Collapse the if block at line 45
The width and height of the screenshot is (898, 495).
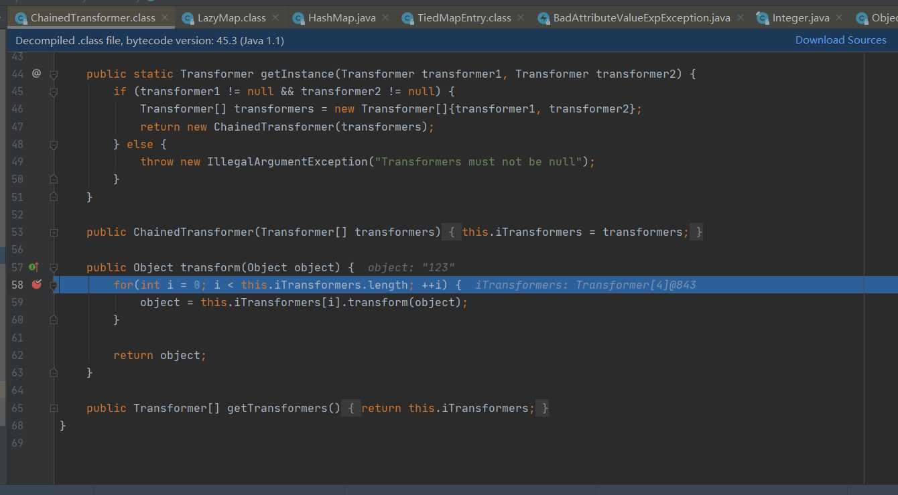(x=54, y=91)
